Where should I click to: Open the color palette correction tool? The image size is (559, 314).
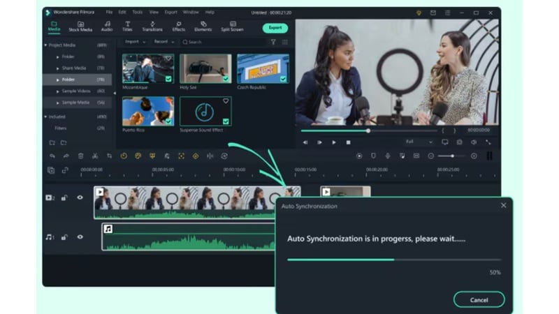tap(138, 156)
